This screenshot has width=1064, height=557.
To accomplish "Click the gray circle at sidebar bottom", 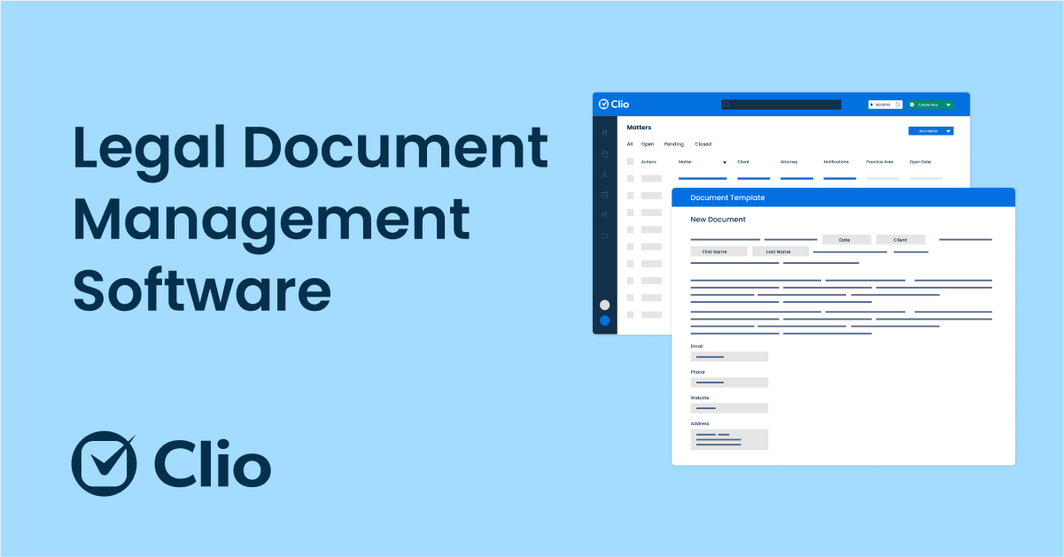I will [604, 305].
